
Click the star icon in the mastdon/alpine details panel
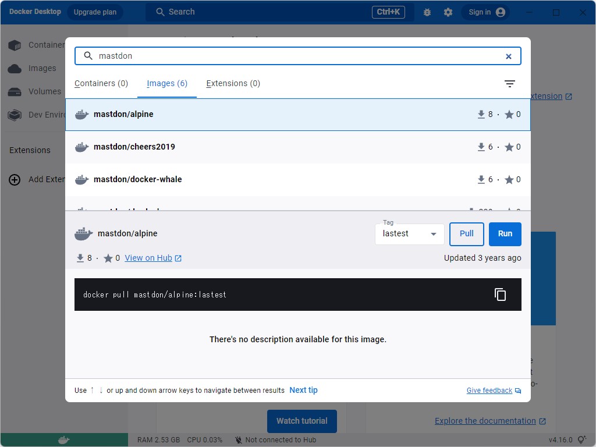(x=108, y=258)
